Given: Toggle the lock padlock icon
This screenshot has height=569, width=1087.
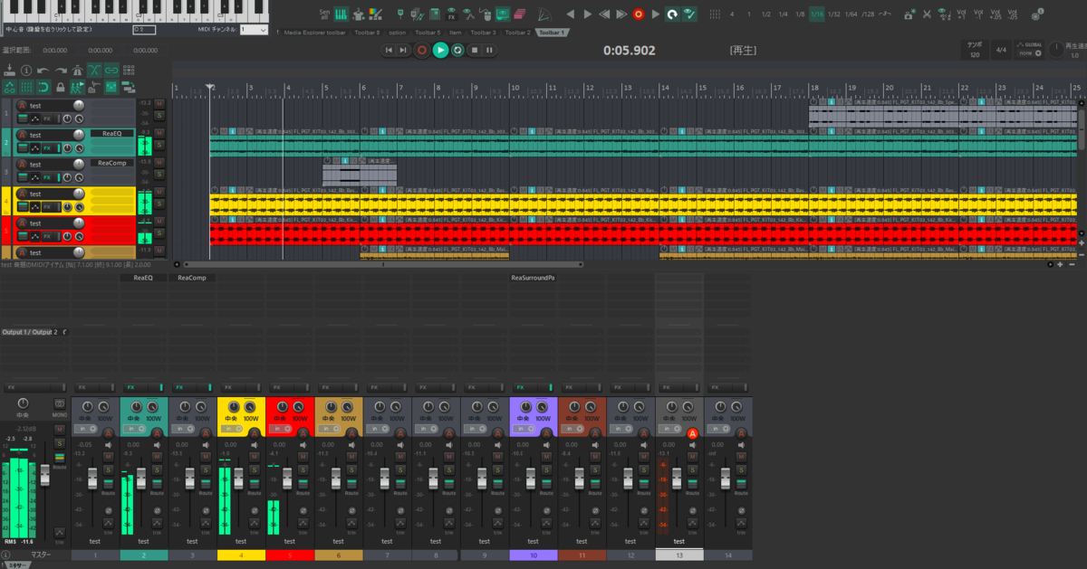Looking at the screenshot, I should [60, 87].
